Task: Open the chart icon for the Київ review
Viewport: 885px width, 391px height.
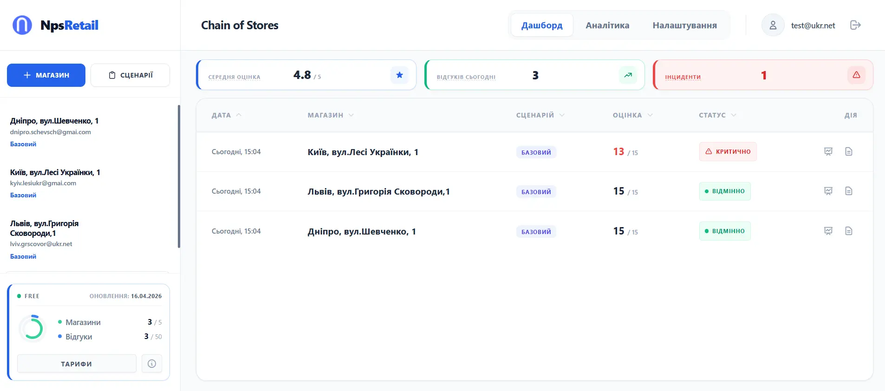Action: click(828, 152)
